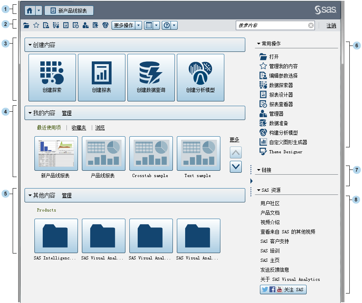Open the 报表查看器 toolbar icon
The height and width of the screenshot is (303, 362).
pos(76,25)
